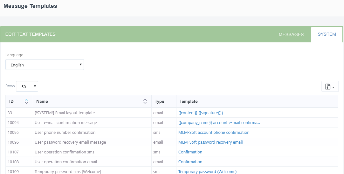Click the User phone number confirmation name cell
The width and height of the screenshot is (344, 174).
point(65,132)
